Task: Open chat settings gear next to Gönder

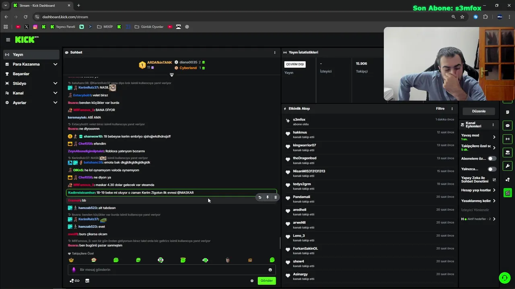Action: [252, 281]
